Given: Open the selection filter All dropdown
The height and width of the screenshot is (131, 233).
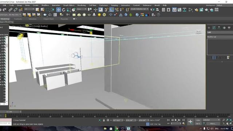Looking at the screenshot, I should coord(29,9).
